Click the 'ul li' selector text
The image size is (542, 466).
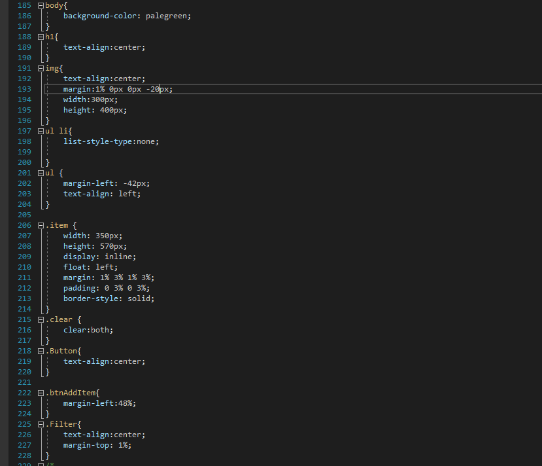pyautogui.click(x=57, y=131)
